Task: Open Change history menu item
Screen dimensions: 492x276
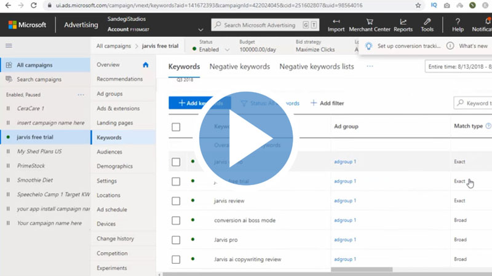Action: click(x=115, y=239)
